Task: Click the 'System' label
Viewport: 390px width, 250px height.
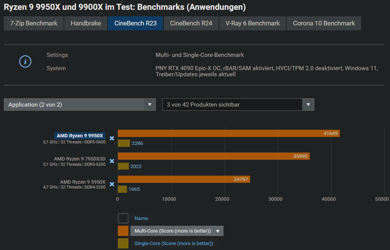Action: [x=56, y=68]
